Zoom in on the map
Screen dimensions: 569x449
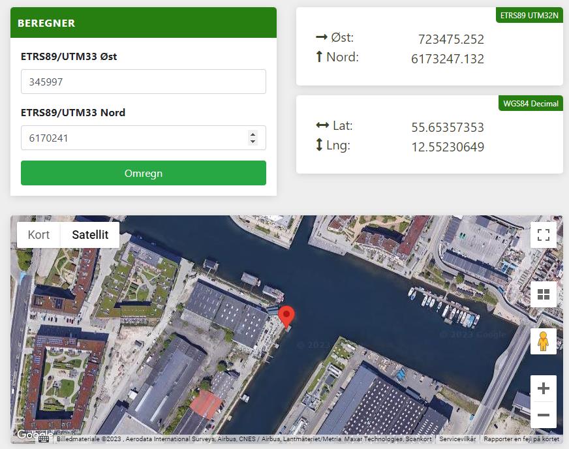click(544, 388)
